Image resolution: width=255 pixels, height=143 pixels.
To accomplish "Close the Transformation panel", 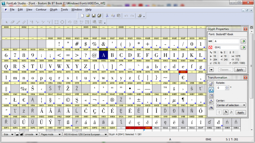I will pyautogui.click(x=245, y=78).
